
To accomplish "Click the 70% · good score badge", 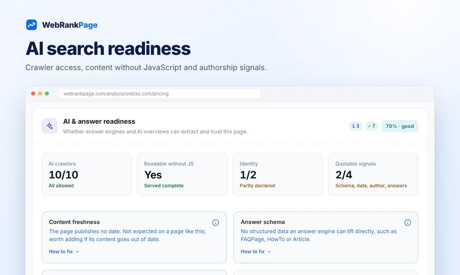I will tap(400, 126).
